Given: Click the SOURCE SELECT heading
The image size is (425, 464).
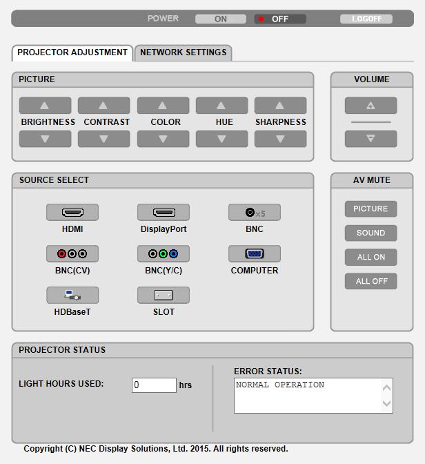Looking at the screenshot, I should pos(54,180).
